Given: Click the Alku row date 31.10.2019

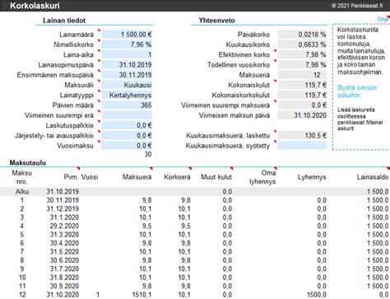Looking at the screenshot, I should tap(63, 191).
